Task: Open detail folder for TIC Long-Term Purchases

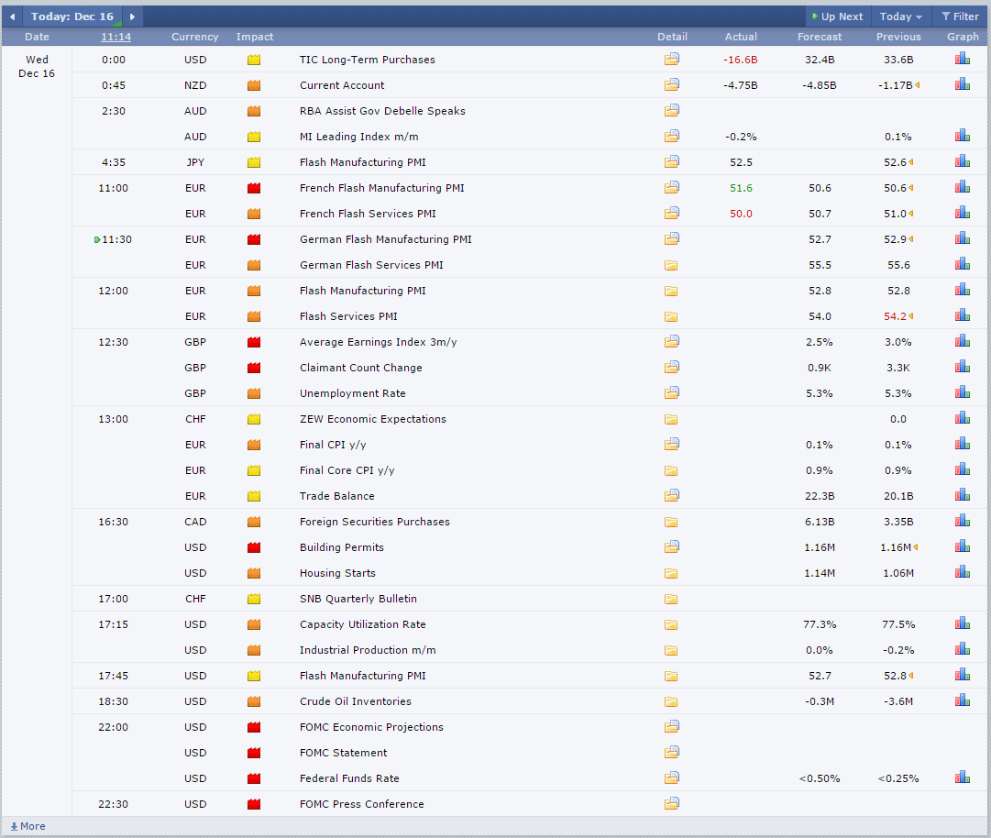Action: tap(671, 60)
